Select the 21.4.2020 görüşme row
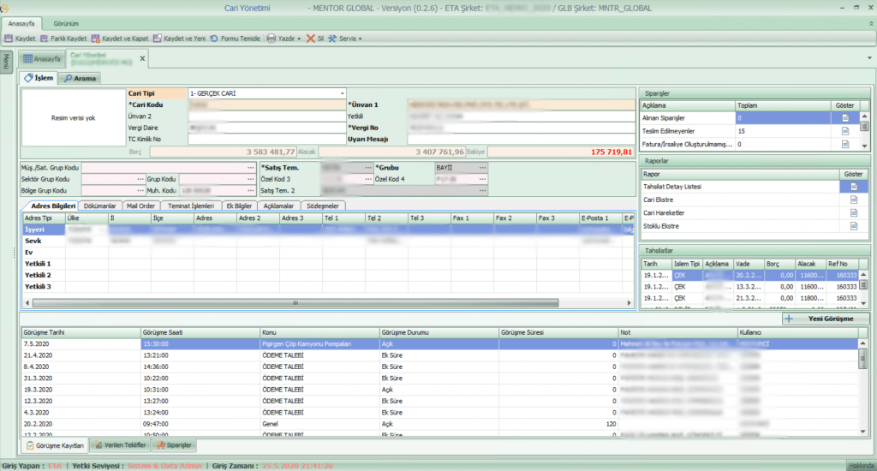Image resolution: width=877 pixels, height=471 pixels. tap(440, 355)
